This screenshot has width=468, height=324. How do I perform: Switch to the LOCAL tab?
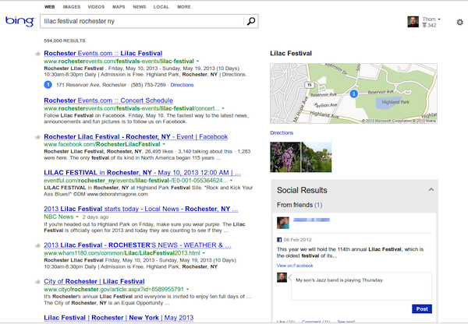point(161,7)
